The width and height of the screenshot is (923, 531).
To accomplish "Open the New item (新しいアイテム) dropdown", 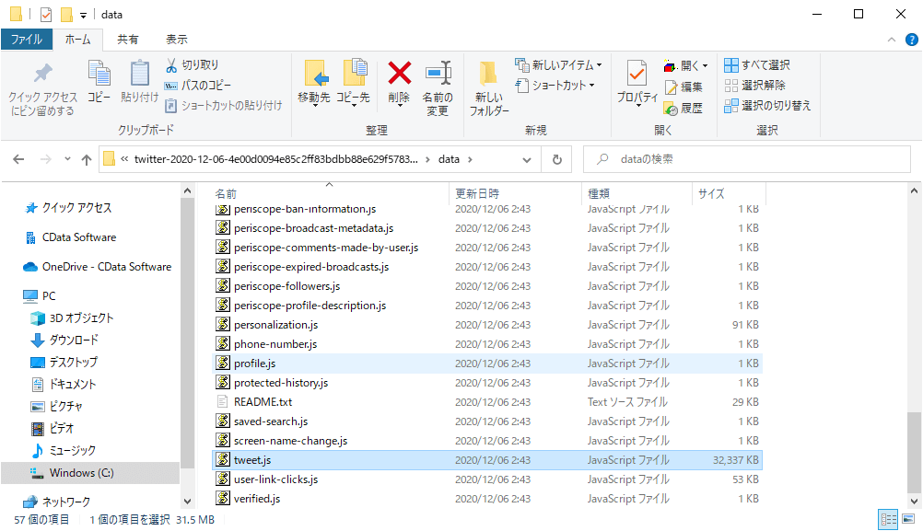I will tap(558, 64).
